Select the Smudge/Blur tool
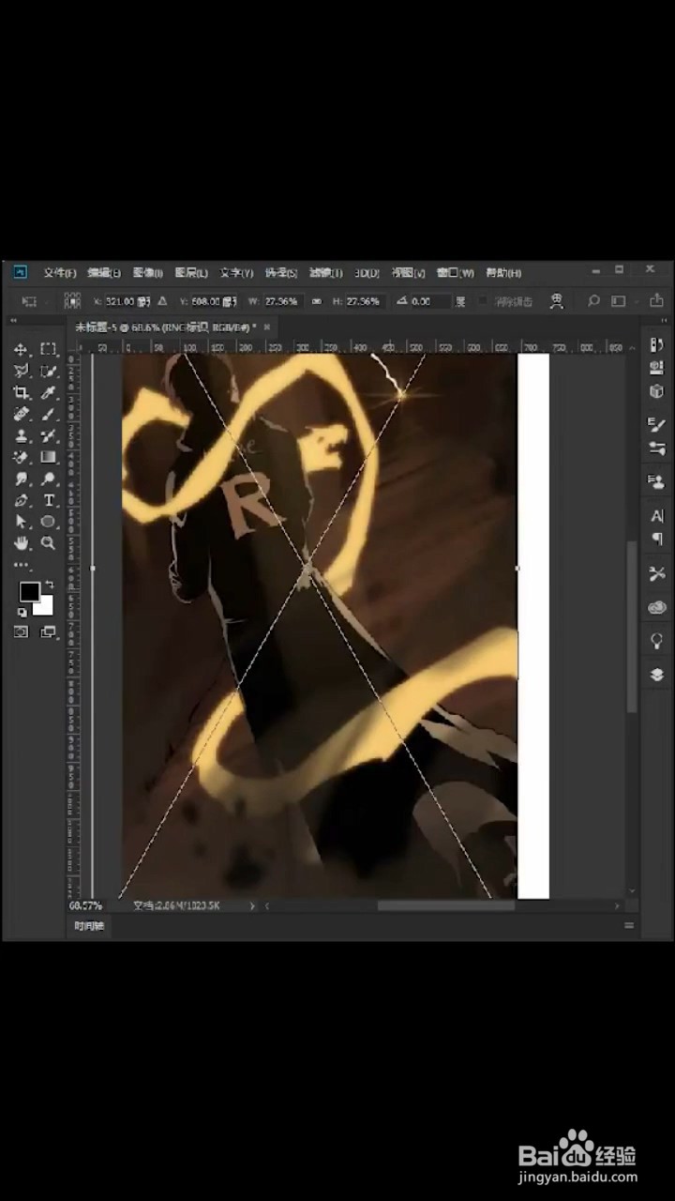The height and width of the screenshot is (1201, 675). (21, 479)
